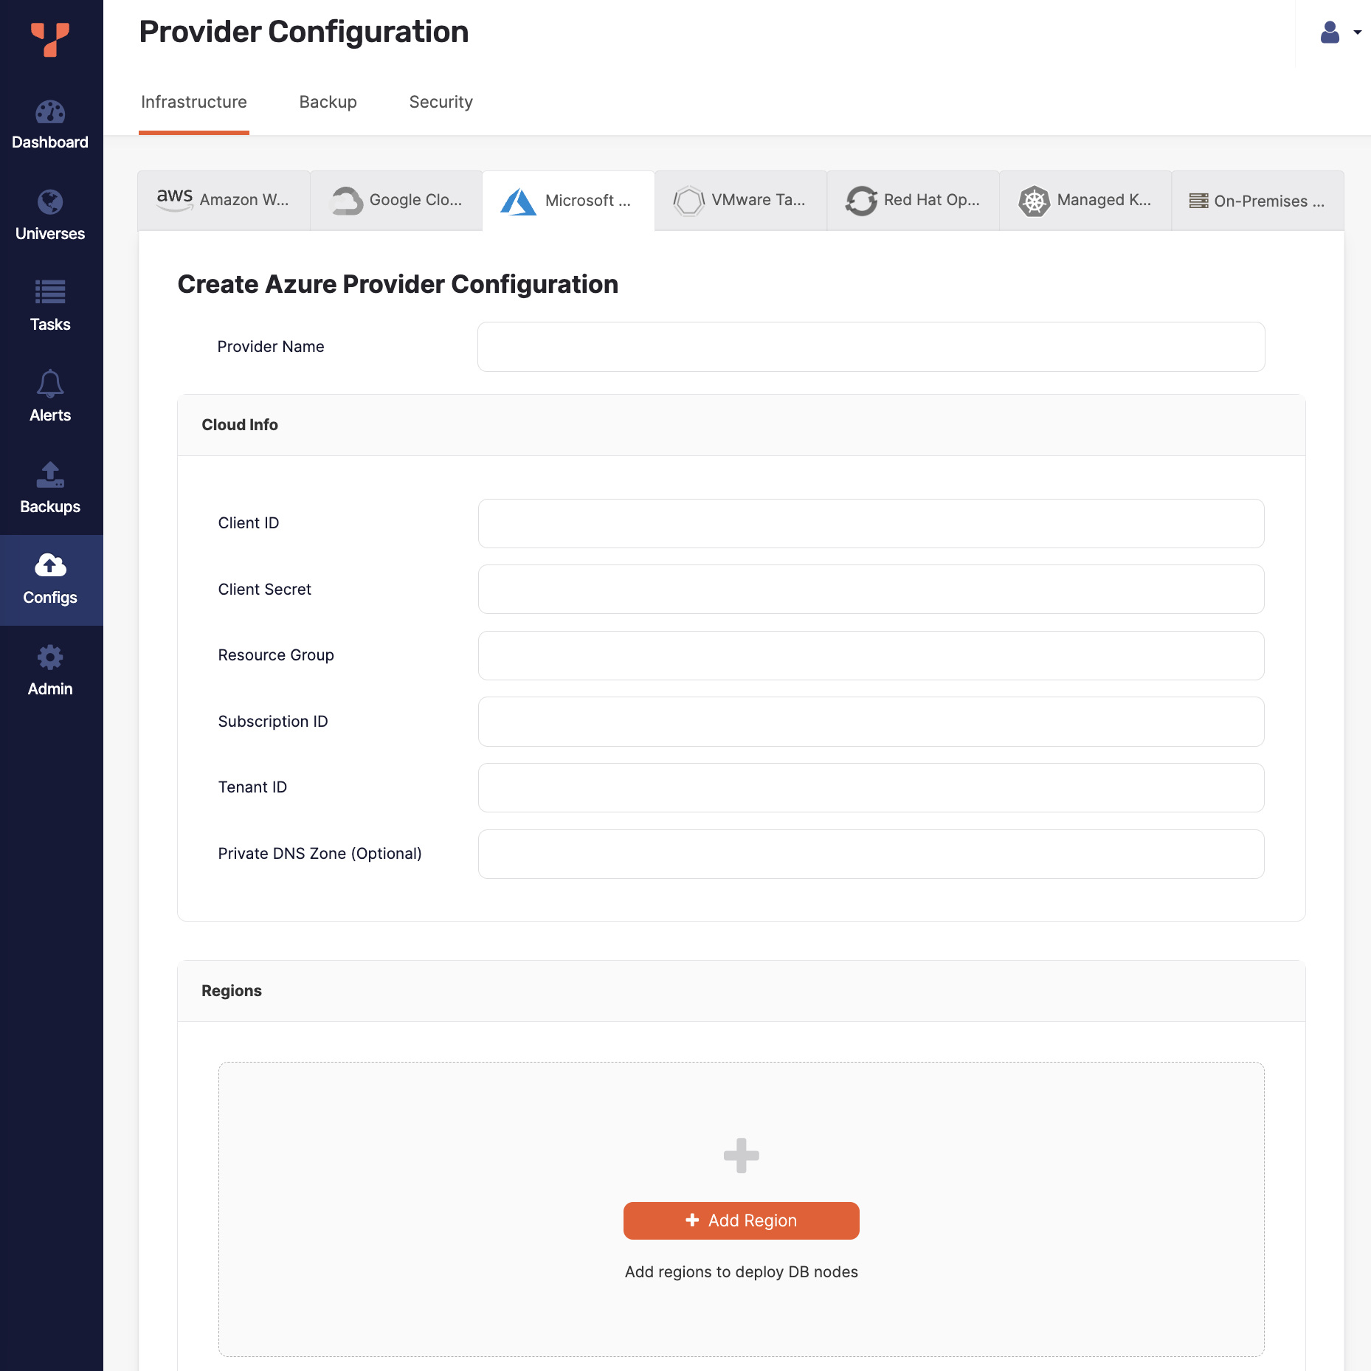
Task: Switch to the Backup tab
Action: pos(328,102)
